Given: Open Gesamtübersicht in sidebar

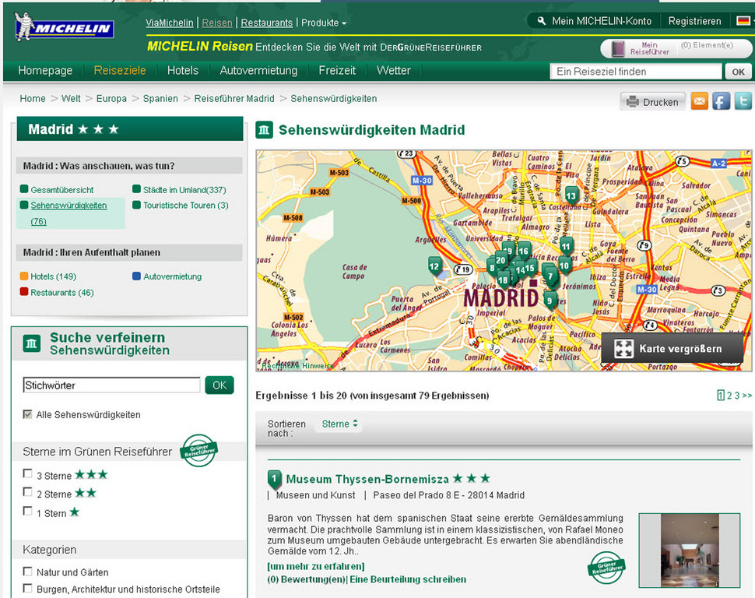Looking at the screenshot, I should tap(61, 190).
